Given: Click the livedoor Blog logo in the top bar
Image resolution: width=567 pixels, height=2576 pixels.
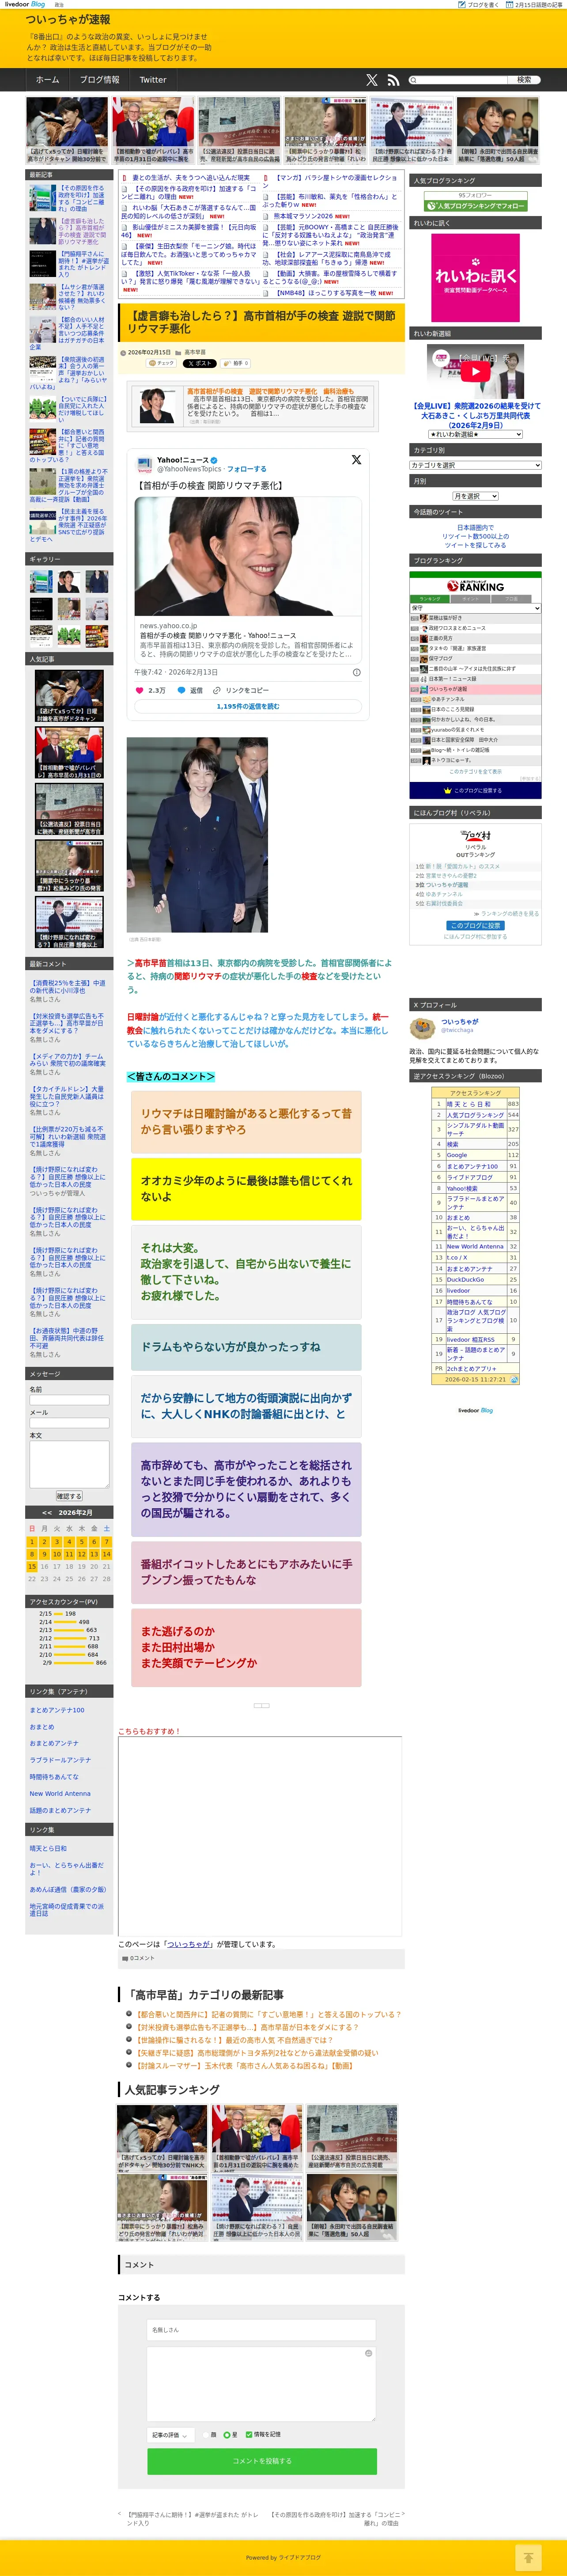Looking at the screenshot, I should [x=26, y=4].
